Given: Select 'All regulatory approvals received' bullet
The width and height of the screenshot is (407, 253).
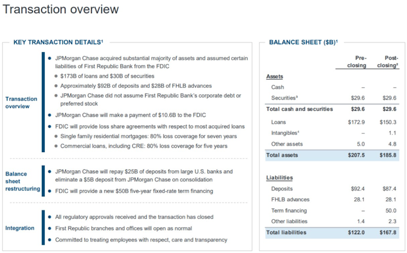Looking at the screenshot, I should (134, 217).
